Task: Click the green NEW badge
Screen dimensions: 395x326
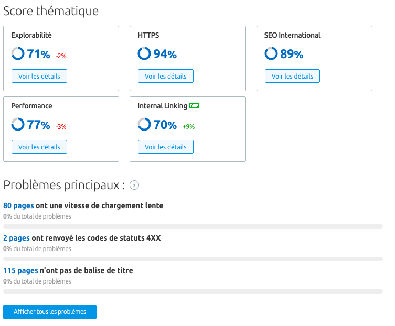Action: tap(194, 106)
